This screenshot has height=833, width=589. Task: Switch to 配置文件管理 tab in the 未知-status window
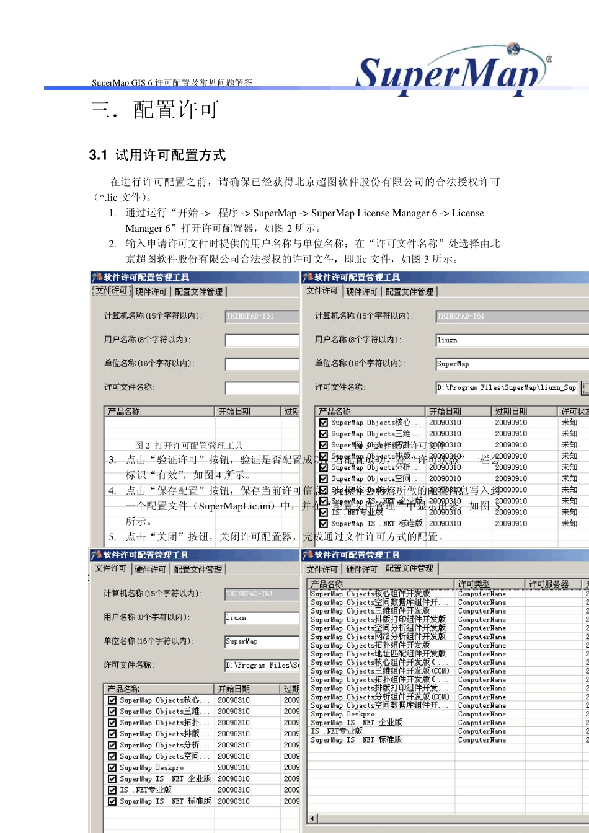(409, 291)
